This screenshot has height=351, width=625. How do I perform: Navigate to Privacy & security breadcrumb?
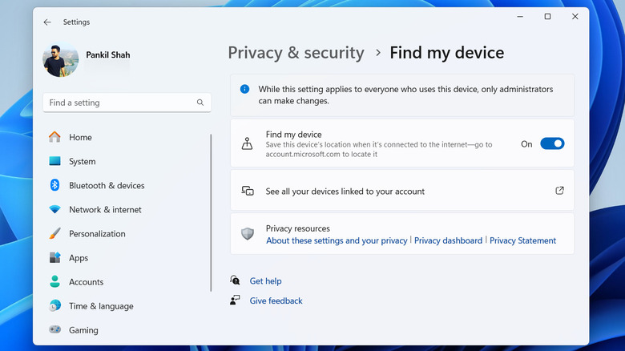pyautogui.click(x=296, y=53)
